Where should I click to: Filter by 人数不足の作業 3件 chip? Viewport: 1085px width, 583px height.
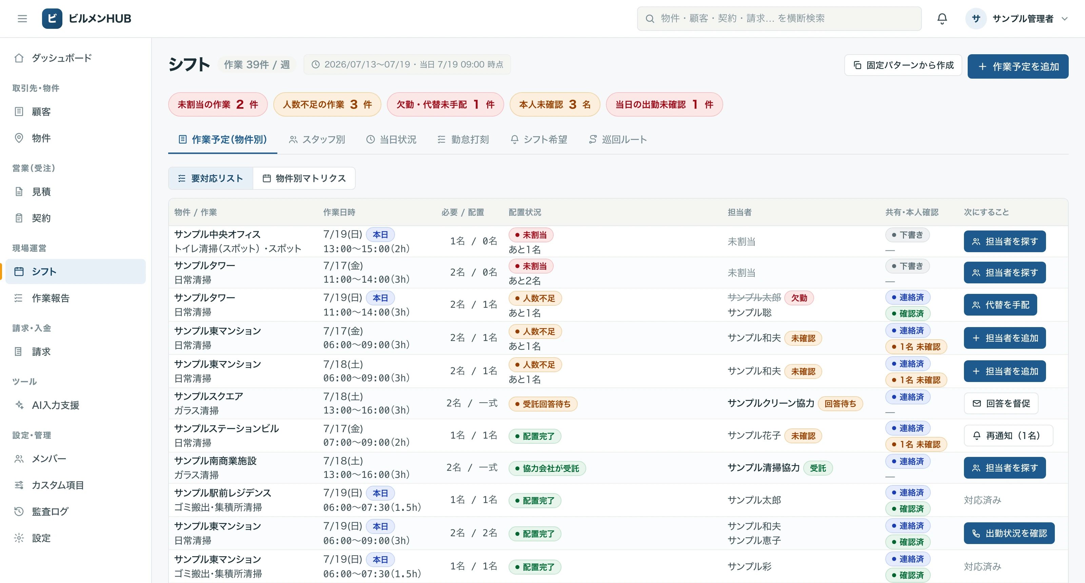[x=327, y=104]
